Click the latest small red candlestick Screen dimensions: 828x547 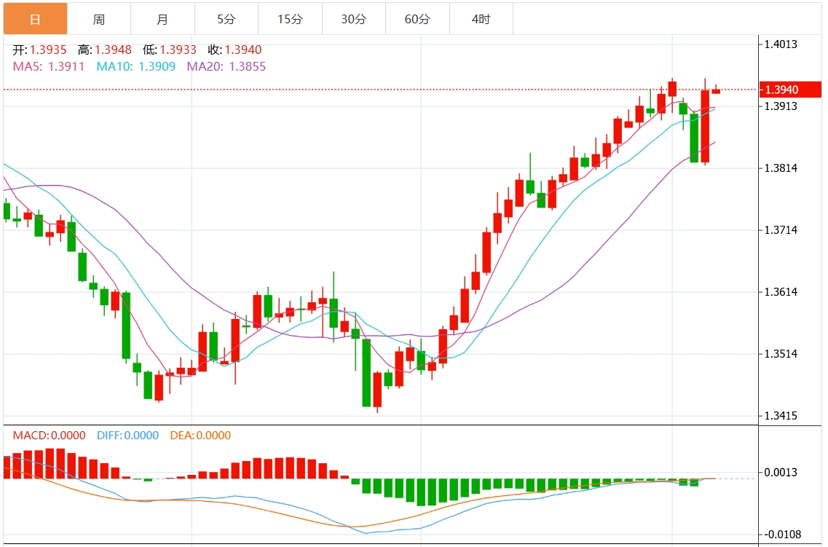716,90
